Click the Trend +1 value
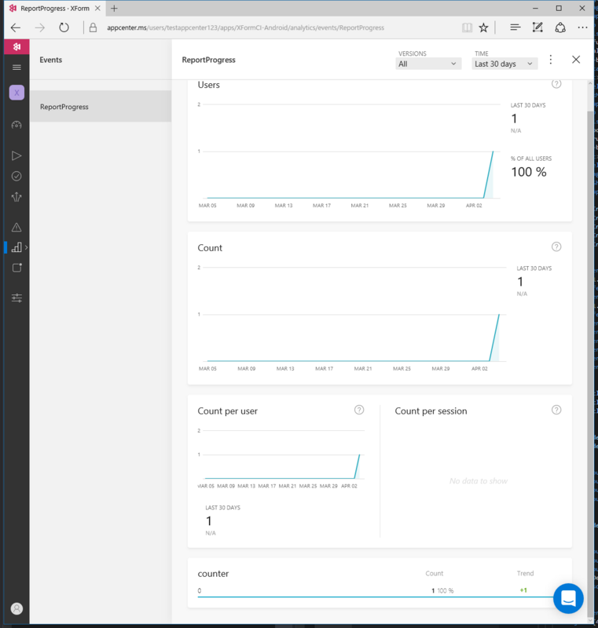598x628 pixels. pos(523,590)
